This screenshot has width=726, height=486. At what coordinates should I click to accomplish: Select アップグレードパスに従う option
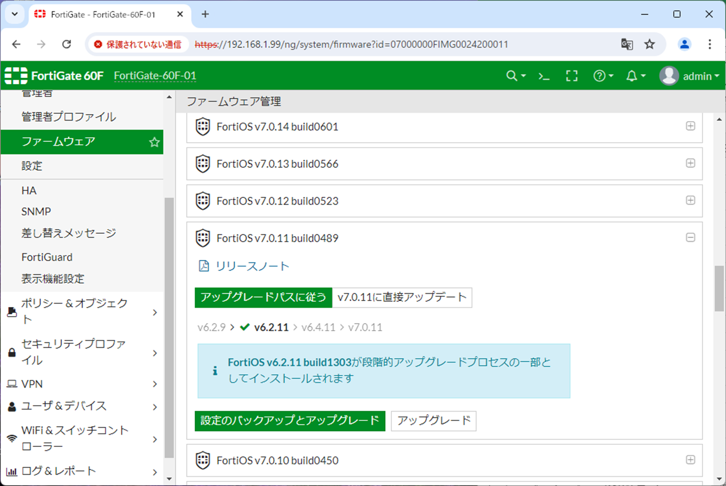point(263,298)
